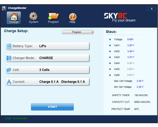Change the Charger Mode CHARGE field
158x127 pixels.
coord(47,58)
